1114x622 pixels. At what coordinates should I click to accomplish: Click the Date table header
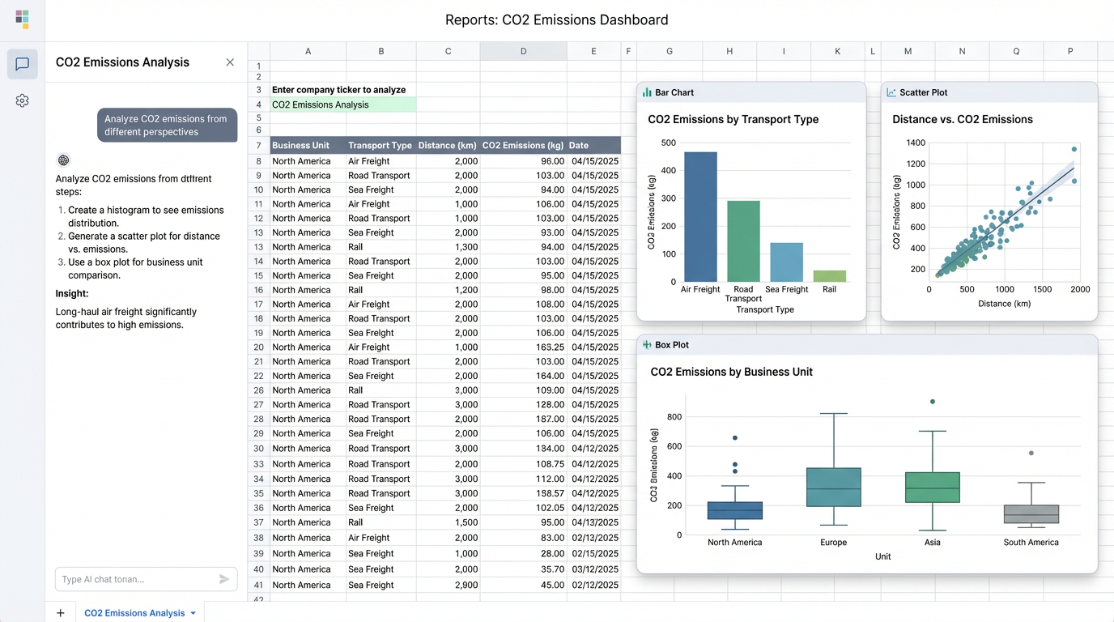click(x=593, y=146)
